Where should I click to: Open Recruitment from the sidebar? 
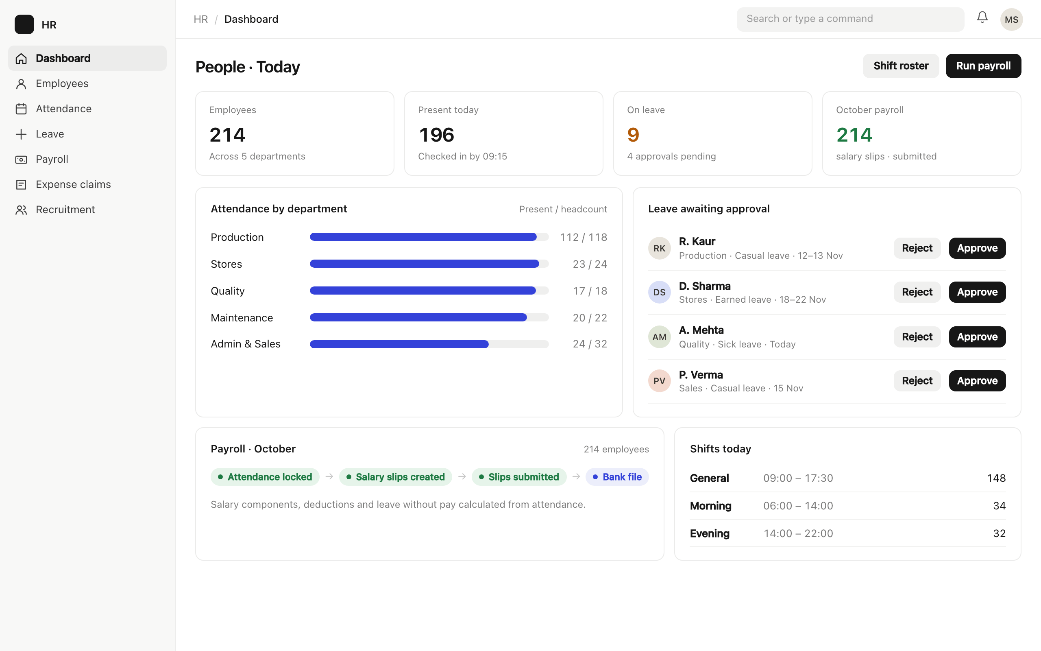(87, 210)
